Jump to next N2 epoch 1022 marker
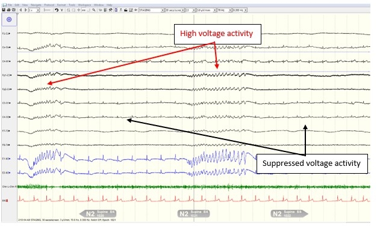This screenshot has width=377, height=229. 289,213
